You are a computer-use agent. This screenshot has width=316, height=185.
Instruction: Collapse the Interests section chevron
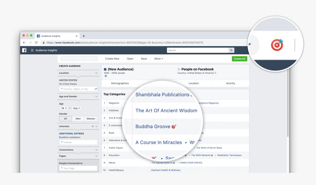96,126
